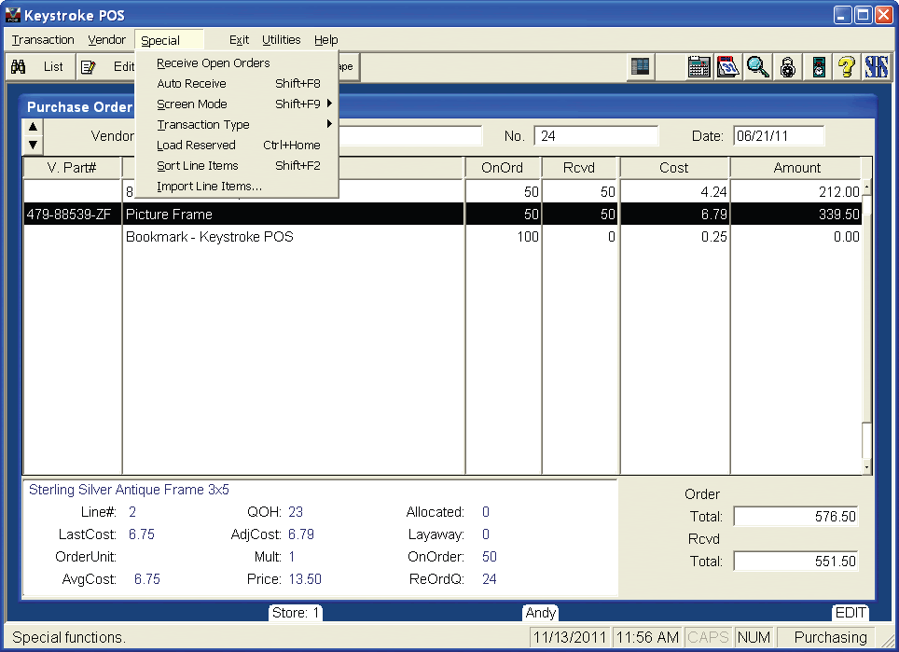Viewport: 899px width, 652px height.
Task: Click the magnifying glass search icon
Action: [x=757, y=67]
